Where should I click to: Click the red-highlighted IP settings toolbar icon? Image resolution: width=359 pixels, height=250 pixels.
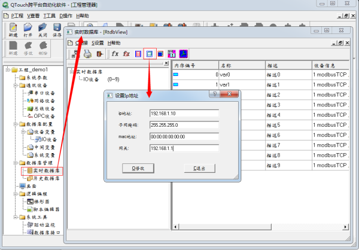click(150, 54)
